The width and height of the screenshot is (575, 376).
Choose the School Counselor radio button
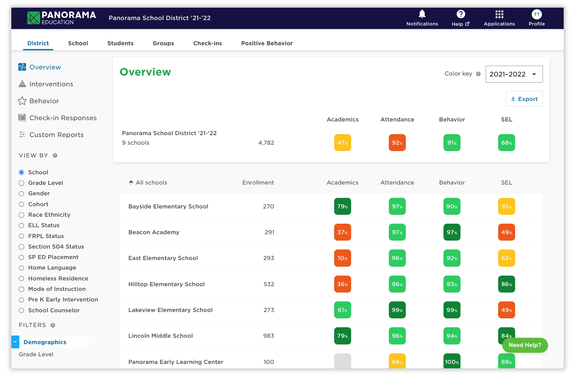point(22,311)
